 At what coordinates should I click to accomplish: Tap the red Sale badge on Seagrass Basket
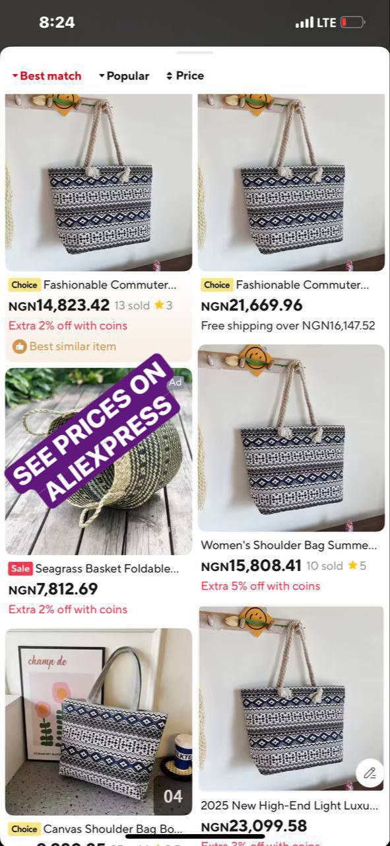[x=20, y=568]
